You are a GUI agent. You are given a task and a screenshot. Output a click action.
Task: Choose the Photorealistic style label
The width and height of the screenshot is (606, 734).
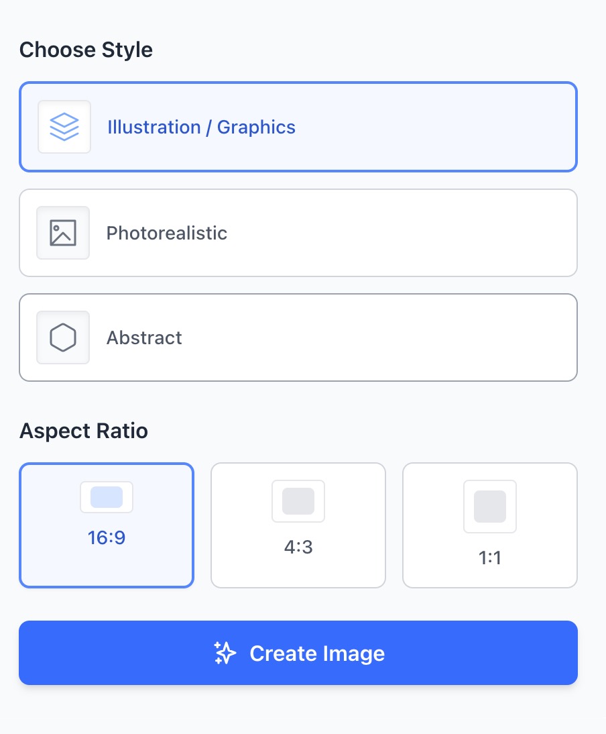point(166,233)
